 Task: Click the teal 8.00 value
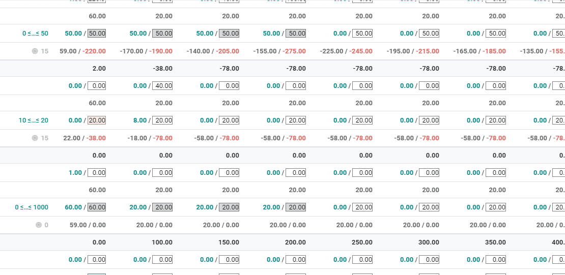pyautogui.click(x=140, y=120)
